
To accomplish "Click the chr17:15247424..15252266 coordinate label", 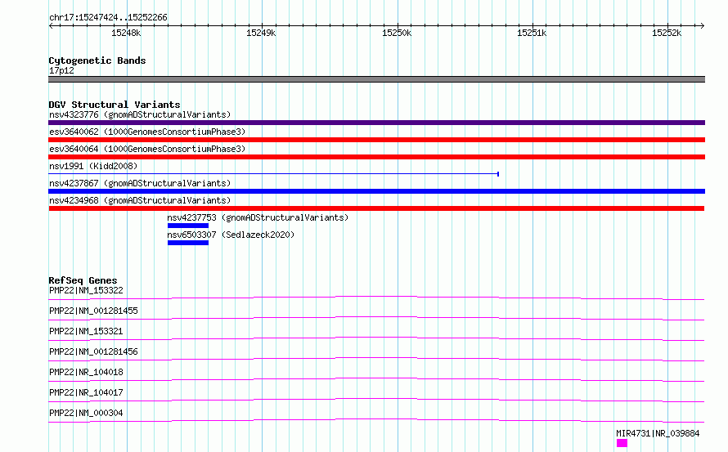I will click(x=108, y=18).
